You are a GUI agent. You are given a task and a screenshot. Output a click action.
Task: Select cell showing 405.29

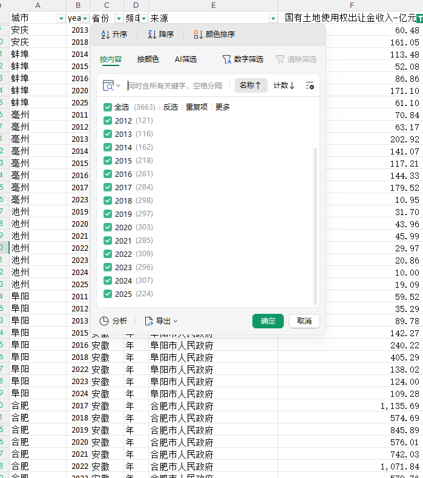(x=350, y=357)
